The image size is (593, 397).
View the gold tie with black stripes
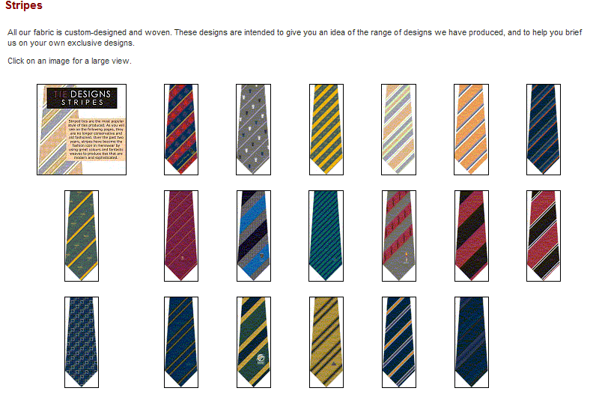(326, 342)
